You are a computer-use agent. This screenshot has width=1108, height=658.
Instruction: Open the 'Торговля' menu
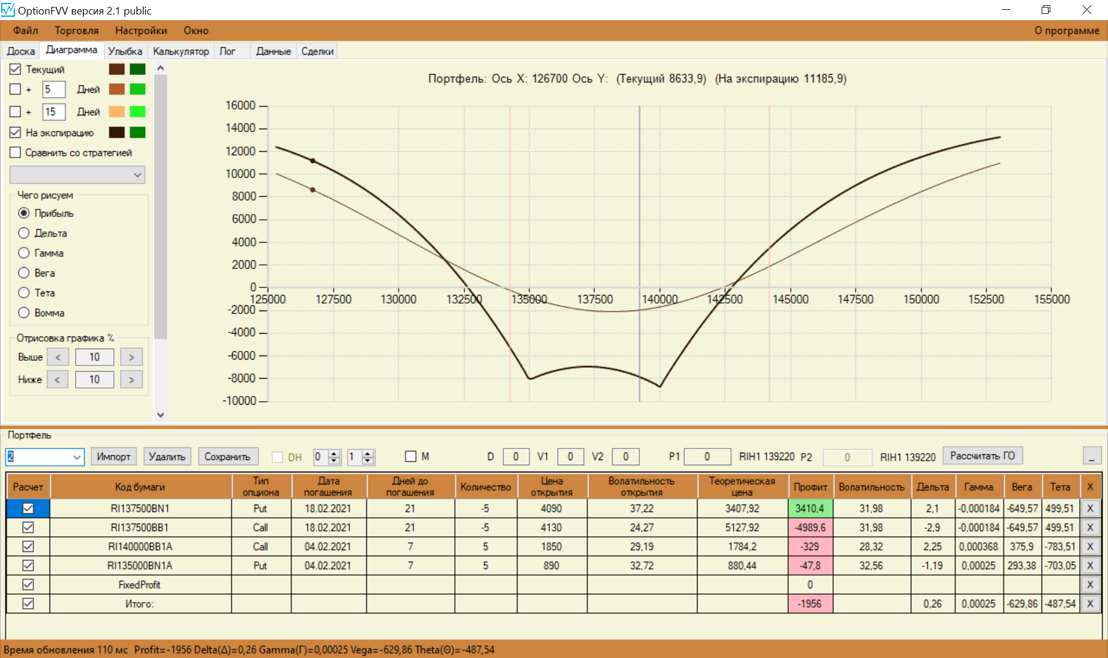click(76, 31)
